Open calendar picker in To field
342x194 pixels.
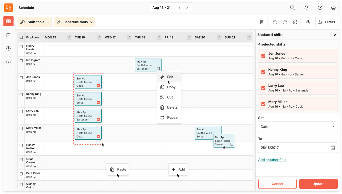click(x=333, y=148)
